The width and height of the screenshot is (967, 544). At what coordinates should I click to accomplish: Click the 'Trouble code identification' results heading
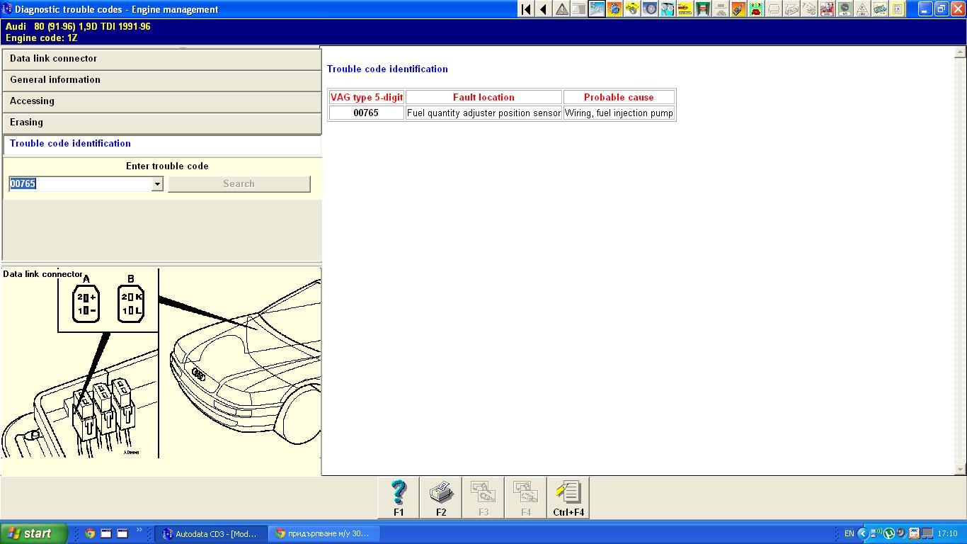pos(387,69)
